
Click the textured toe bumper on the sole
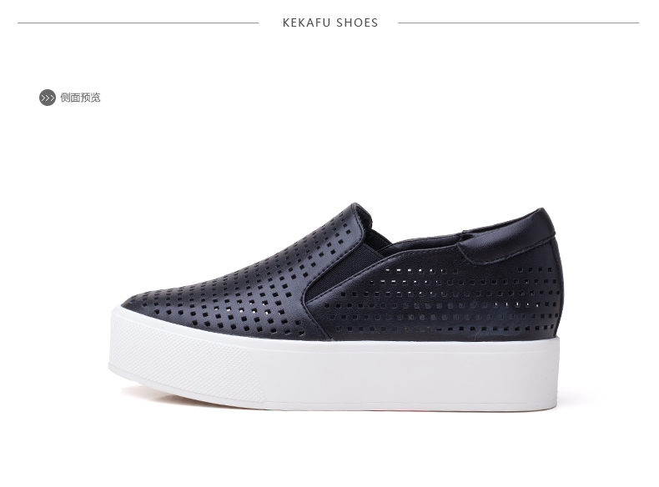[x=185, y=361]
